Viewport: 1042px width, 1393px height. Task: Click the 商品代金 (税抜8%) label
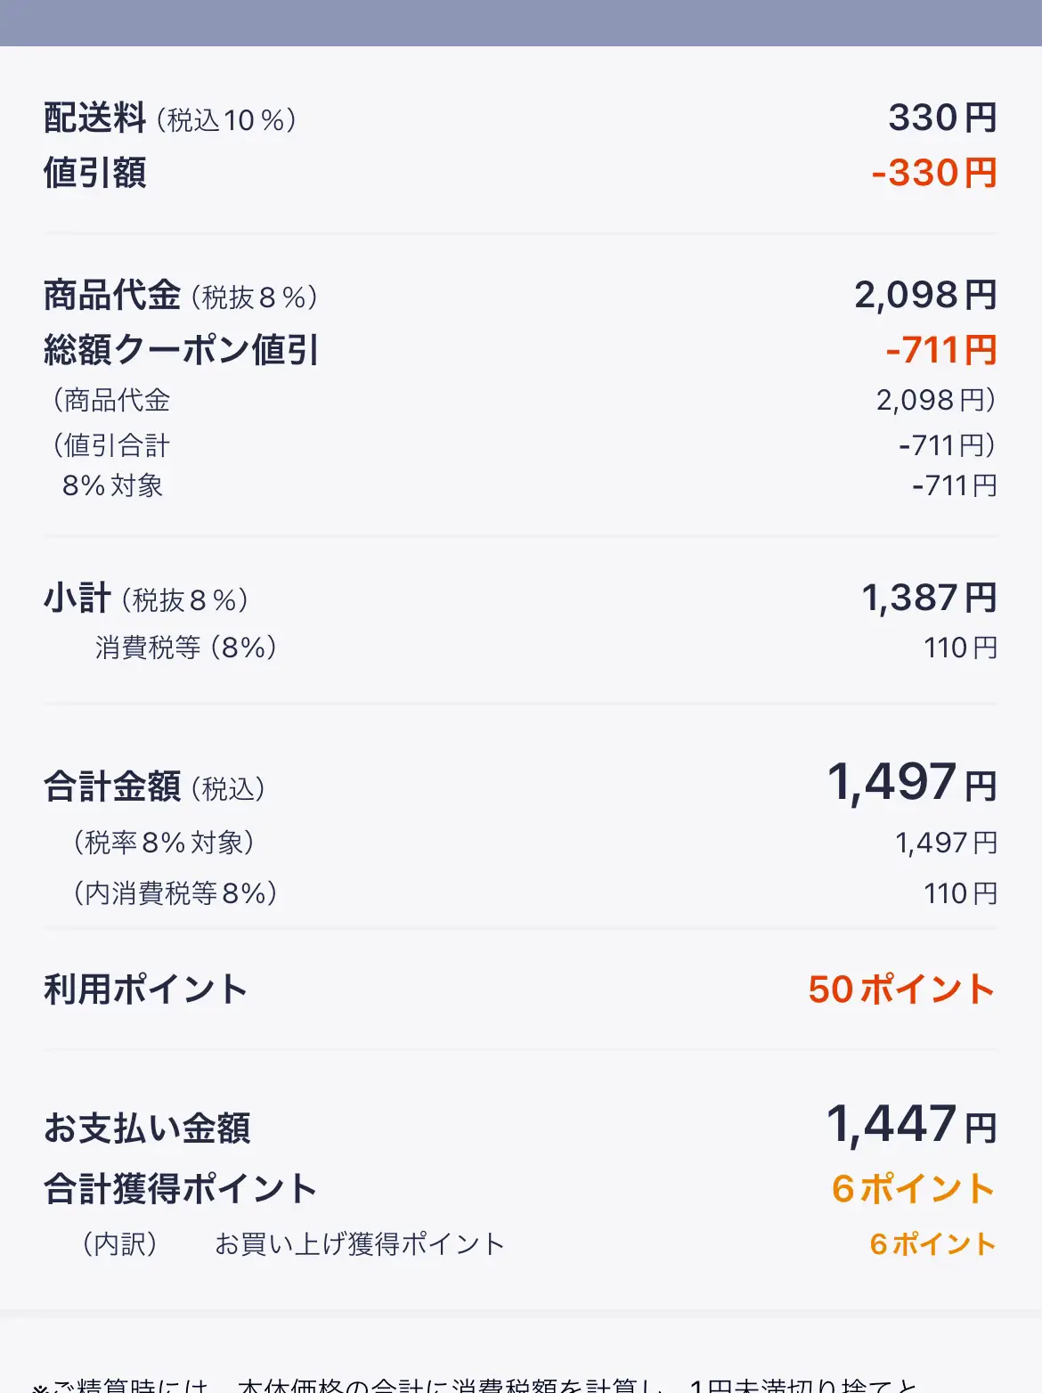[181, 296]
